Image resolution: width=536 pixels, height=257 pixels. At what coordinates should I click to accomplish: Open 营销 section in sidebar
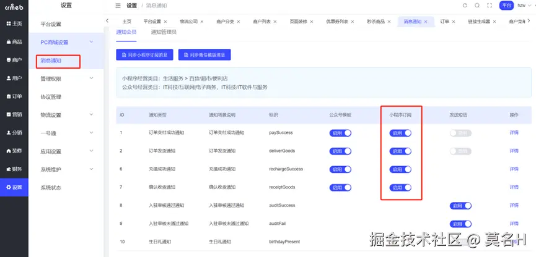[14, 114]
